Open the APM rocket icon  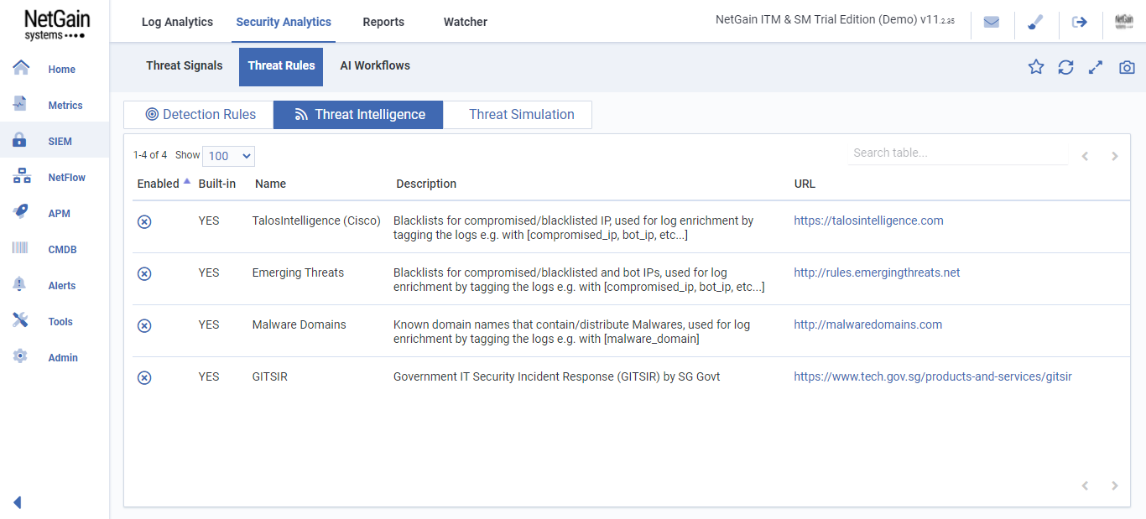click(21, 212)
